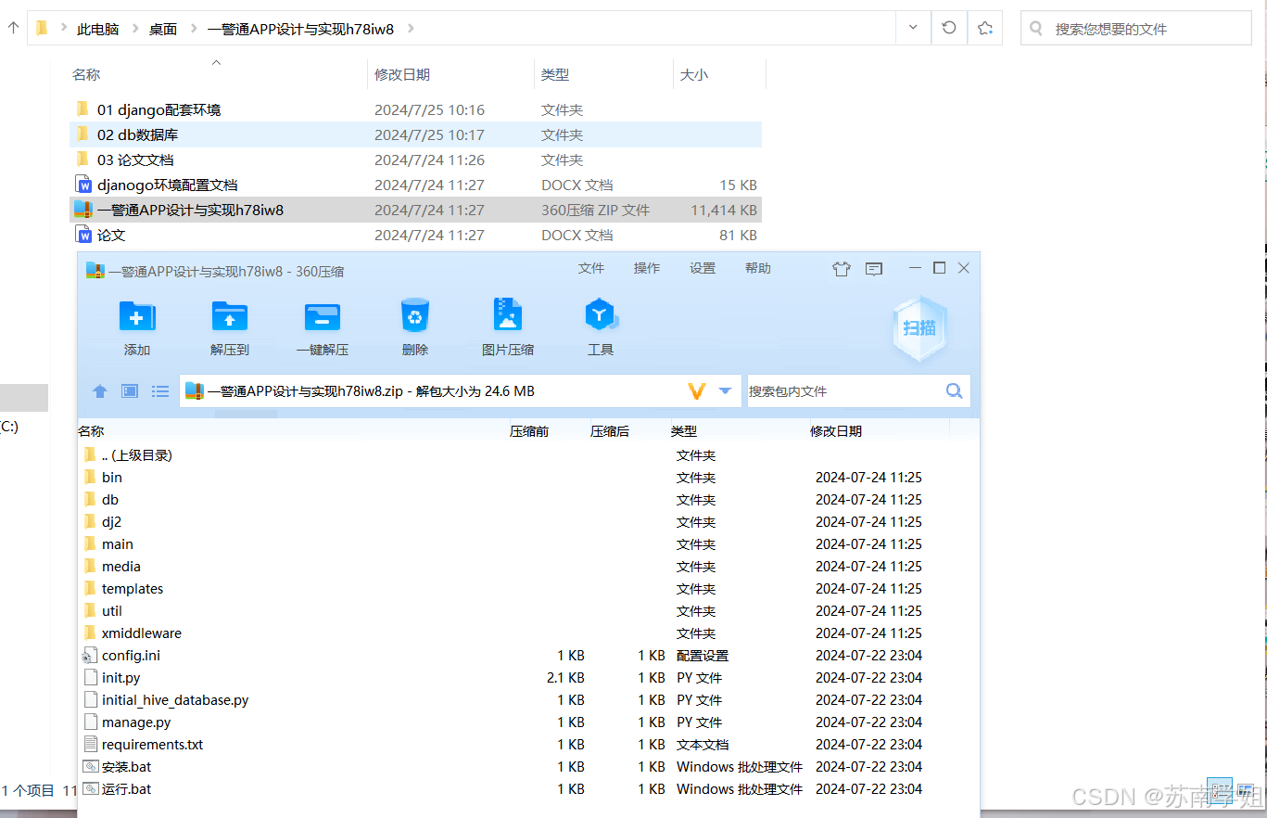Click the search magnifier in archive search box
The height and width of the screenshot is (818, 1267).
(x=954, y=391)
